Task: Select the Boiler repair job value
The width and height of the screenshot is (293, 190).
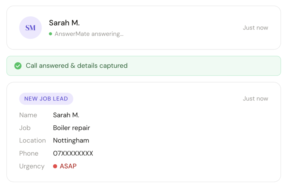Action: coord(72,128)
